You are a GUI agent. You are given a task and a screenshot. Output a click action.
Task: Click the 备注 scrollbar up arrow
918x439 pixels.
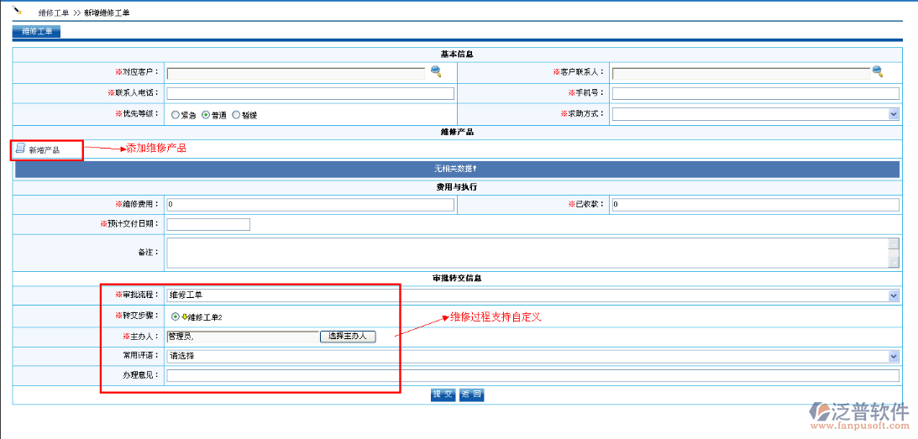(x=894, y=243)
